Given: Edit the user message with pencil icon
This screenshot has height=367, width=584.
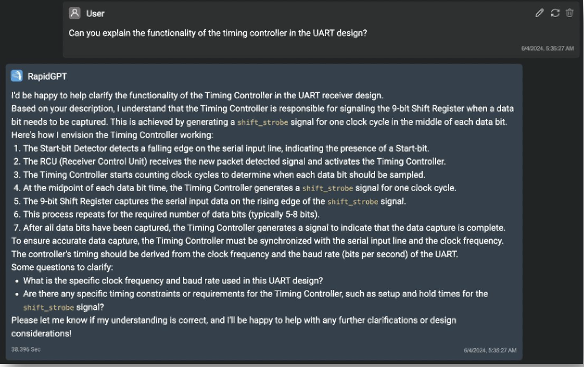Looking at the screenshot, I should (x=539, y=13).
